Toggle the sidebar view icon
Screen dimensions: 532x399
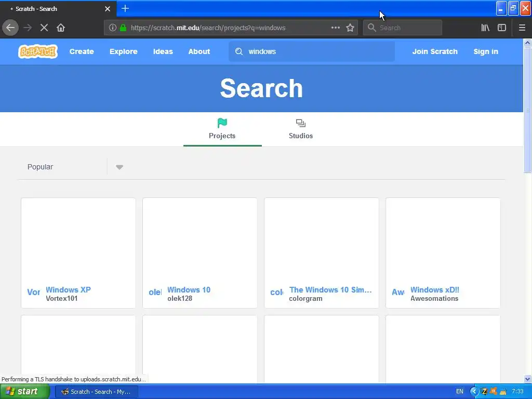(x=502, y=28)
